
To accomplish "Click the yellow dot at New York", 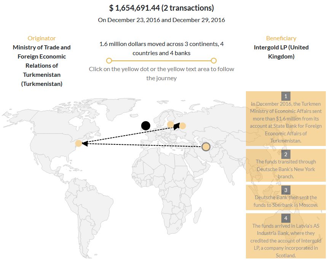I will (79, 143).
